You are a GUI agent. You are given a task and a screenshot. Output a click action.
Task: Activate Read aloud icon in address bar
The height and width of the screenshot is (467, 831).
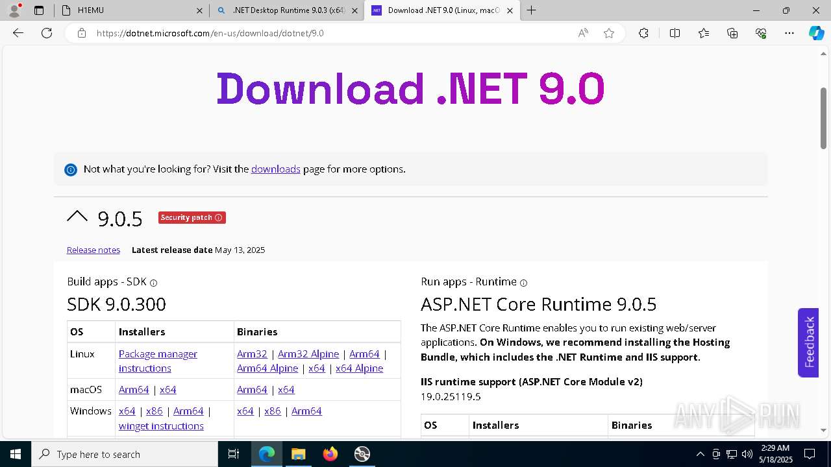coord(583,33)
